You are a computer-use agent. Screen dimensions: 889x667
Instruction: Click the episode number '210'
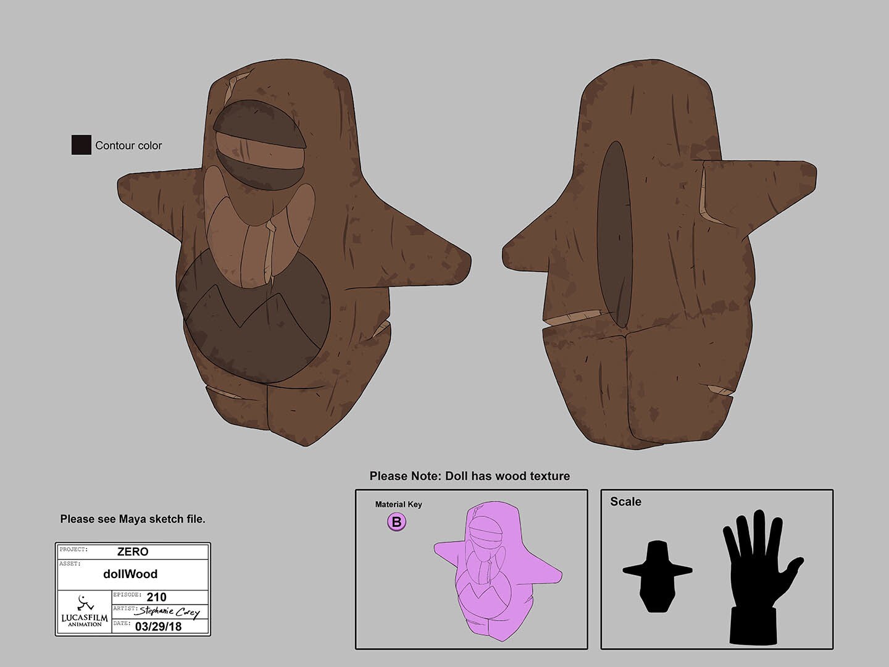point(157,597)
